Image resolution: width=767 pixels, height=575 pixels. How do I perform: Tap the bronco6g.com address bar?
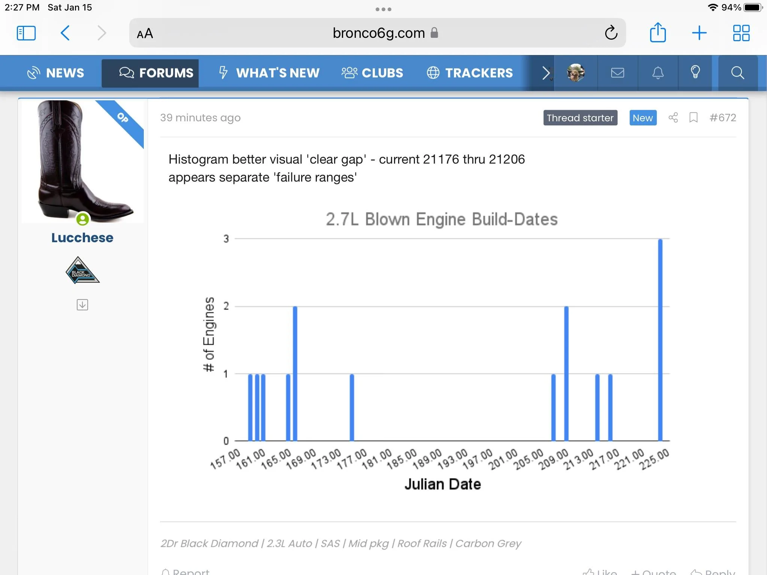point(378,33)
